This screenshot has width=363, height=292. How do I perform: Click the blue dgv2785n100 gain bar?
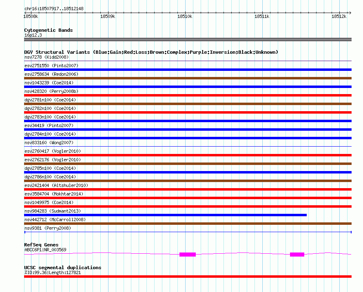point(188,172)
